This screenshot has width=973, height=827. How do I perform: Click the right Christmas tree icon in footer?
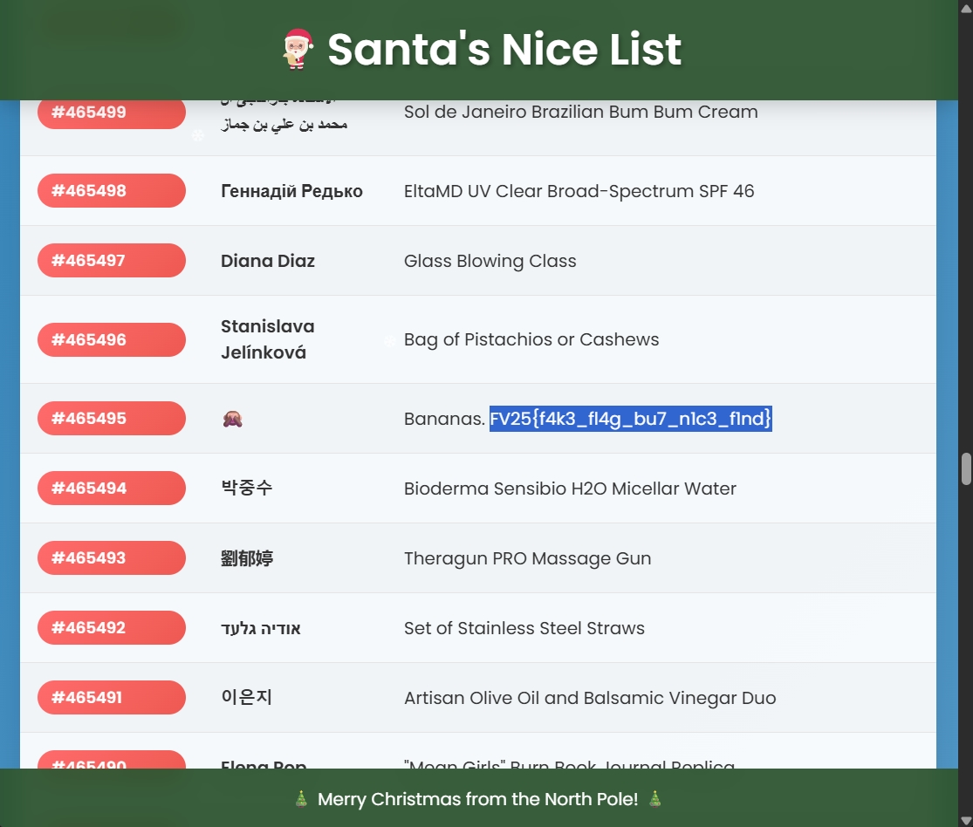[x=654, y=799]
